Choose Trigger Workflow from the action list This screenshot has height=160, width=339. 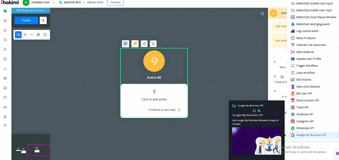tap(307, 66)
